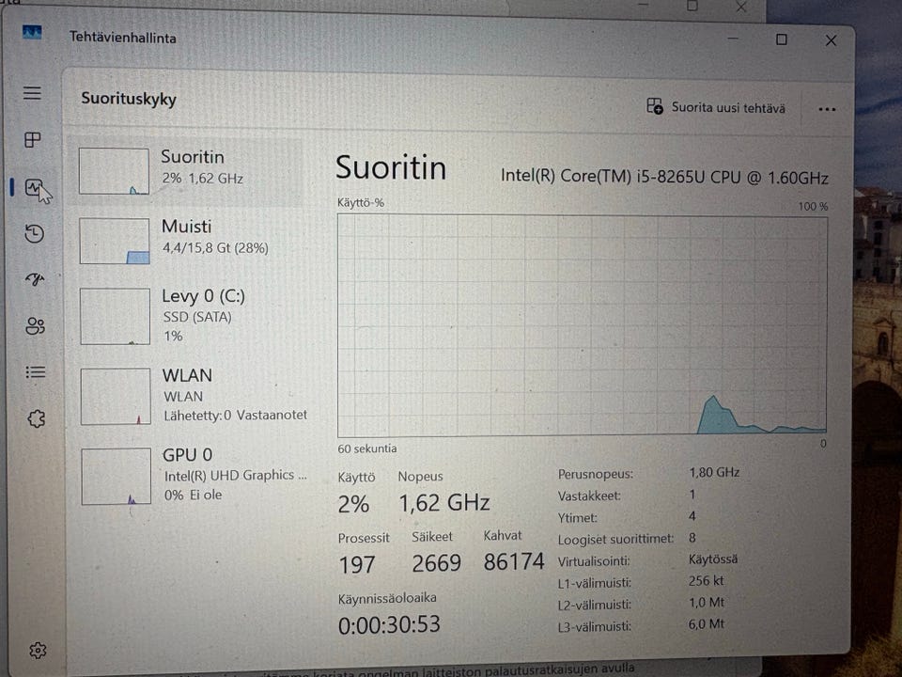Click the 256 kt L1 cache value
This screenshot has width=902, height=677.
(707, 581)
